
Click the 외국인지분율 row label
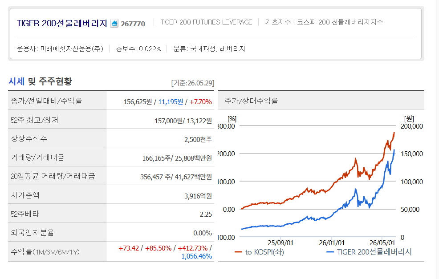tap(33, 233)
